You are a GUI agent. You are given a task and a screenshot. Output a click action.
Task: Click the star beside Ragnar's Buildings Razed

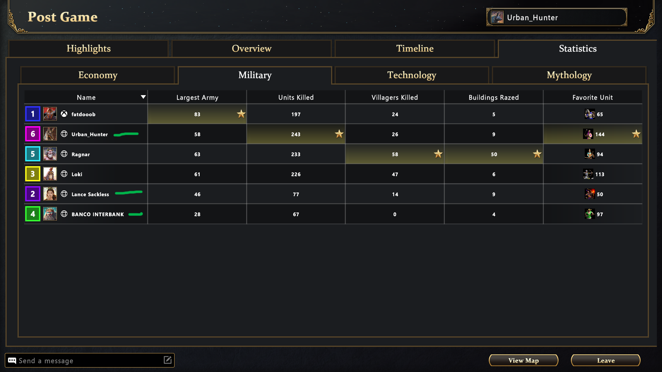coord(537,154)
